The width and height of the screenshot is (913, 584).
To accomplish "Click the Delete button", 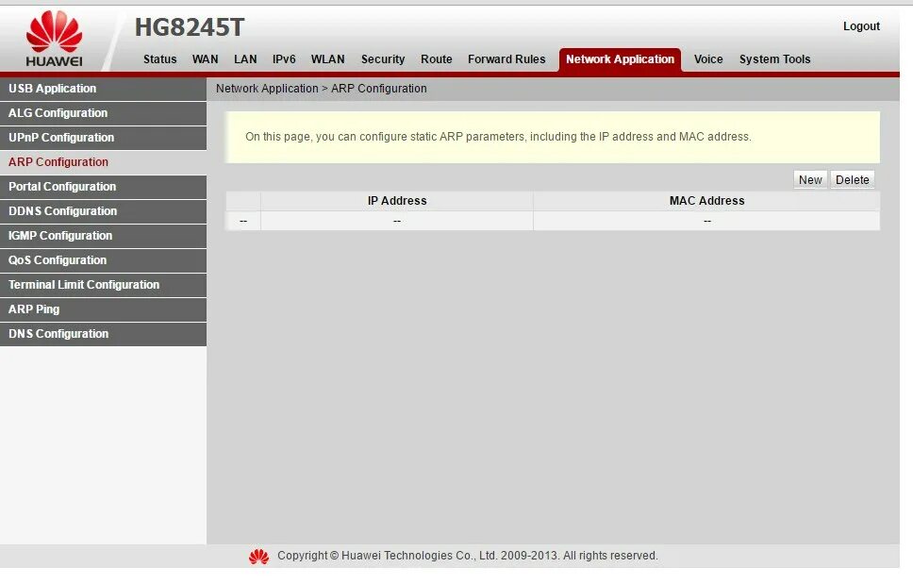I will (853, 180).
